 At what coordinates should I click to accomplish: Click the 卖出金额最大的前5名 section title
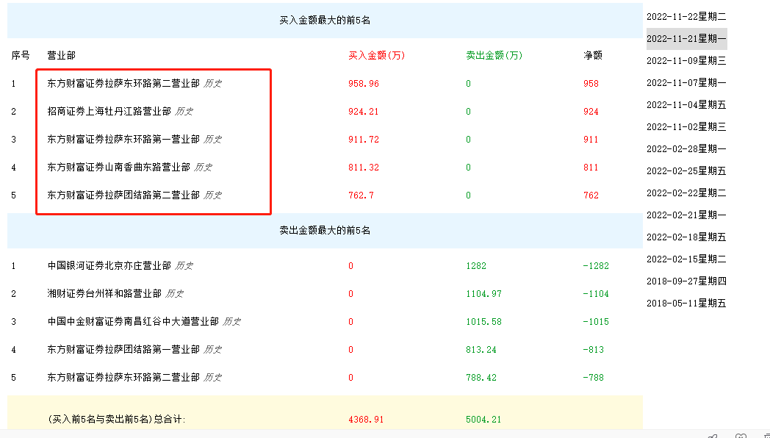pyautogui.click(x=325, y=231)
